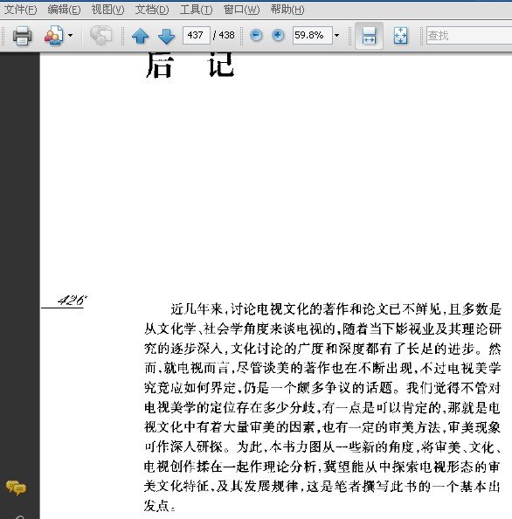Click the total page count 438
The width and height of the screenshot is (512, 519).
tap(226, 35)
